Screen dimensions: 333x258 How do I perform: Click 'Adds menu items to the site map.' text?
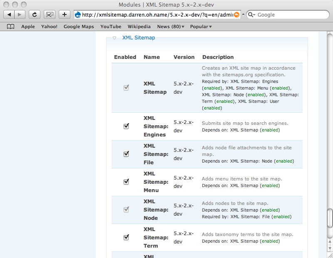(x=242, y=179)
